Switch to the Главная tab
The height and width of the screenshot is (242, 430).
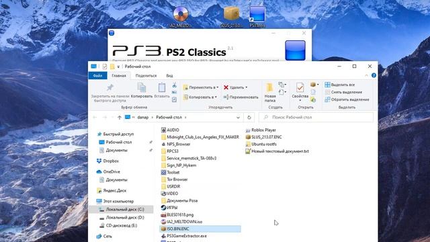pos(119,75)
